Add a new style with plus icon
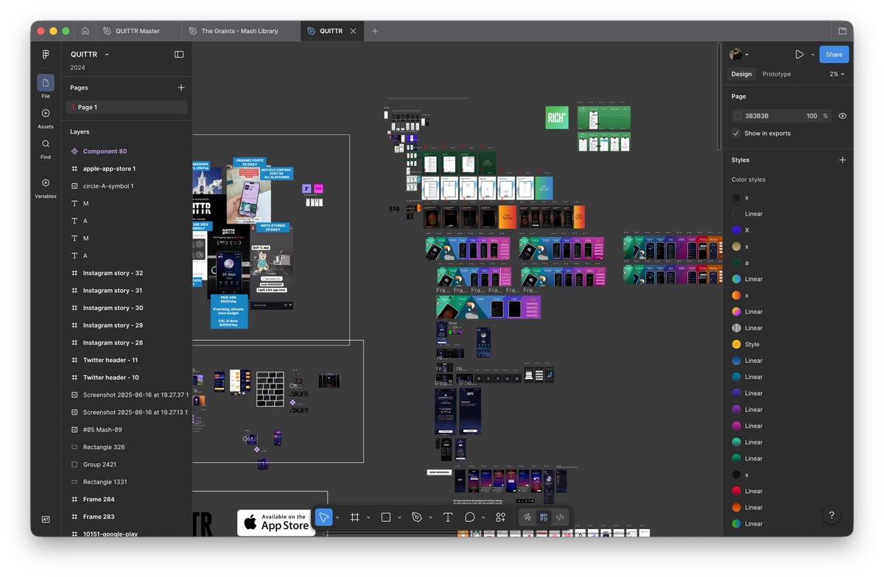This screenshot has height=577, width=884. coord(843,160)
